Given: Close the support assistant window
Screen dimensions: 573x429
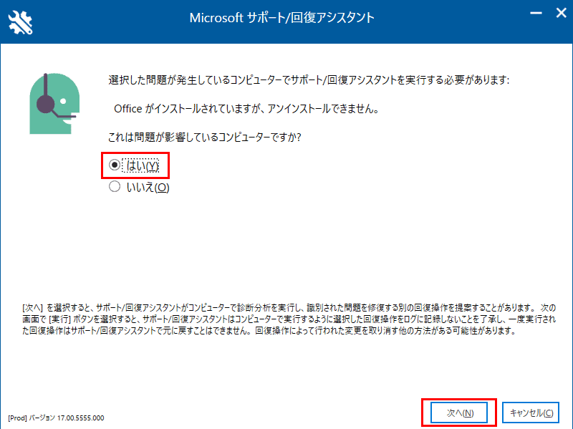Looking at the screenshot, I should [562, 13].
